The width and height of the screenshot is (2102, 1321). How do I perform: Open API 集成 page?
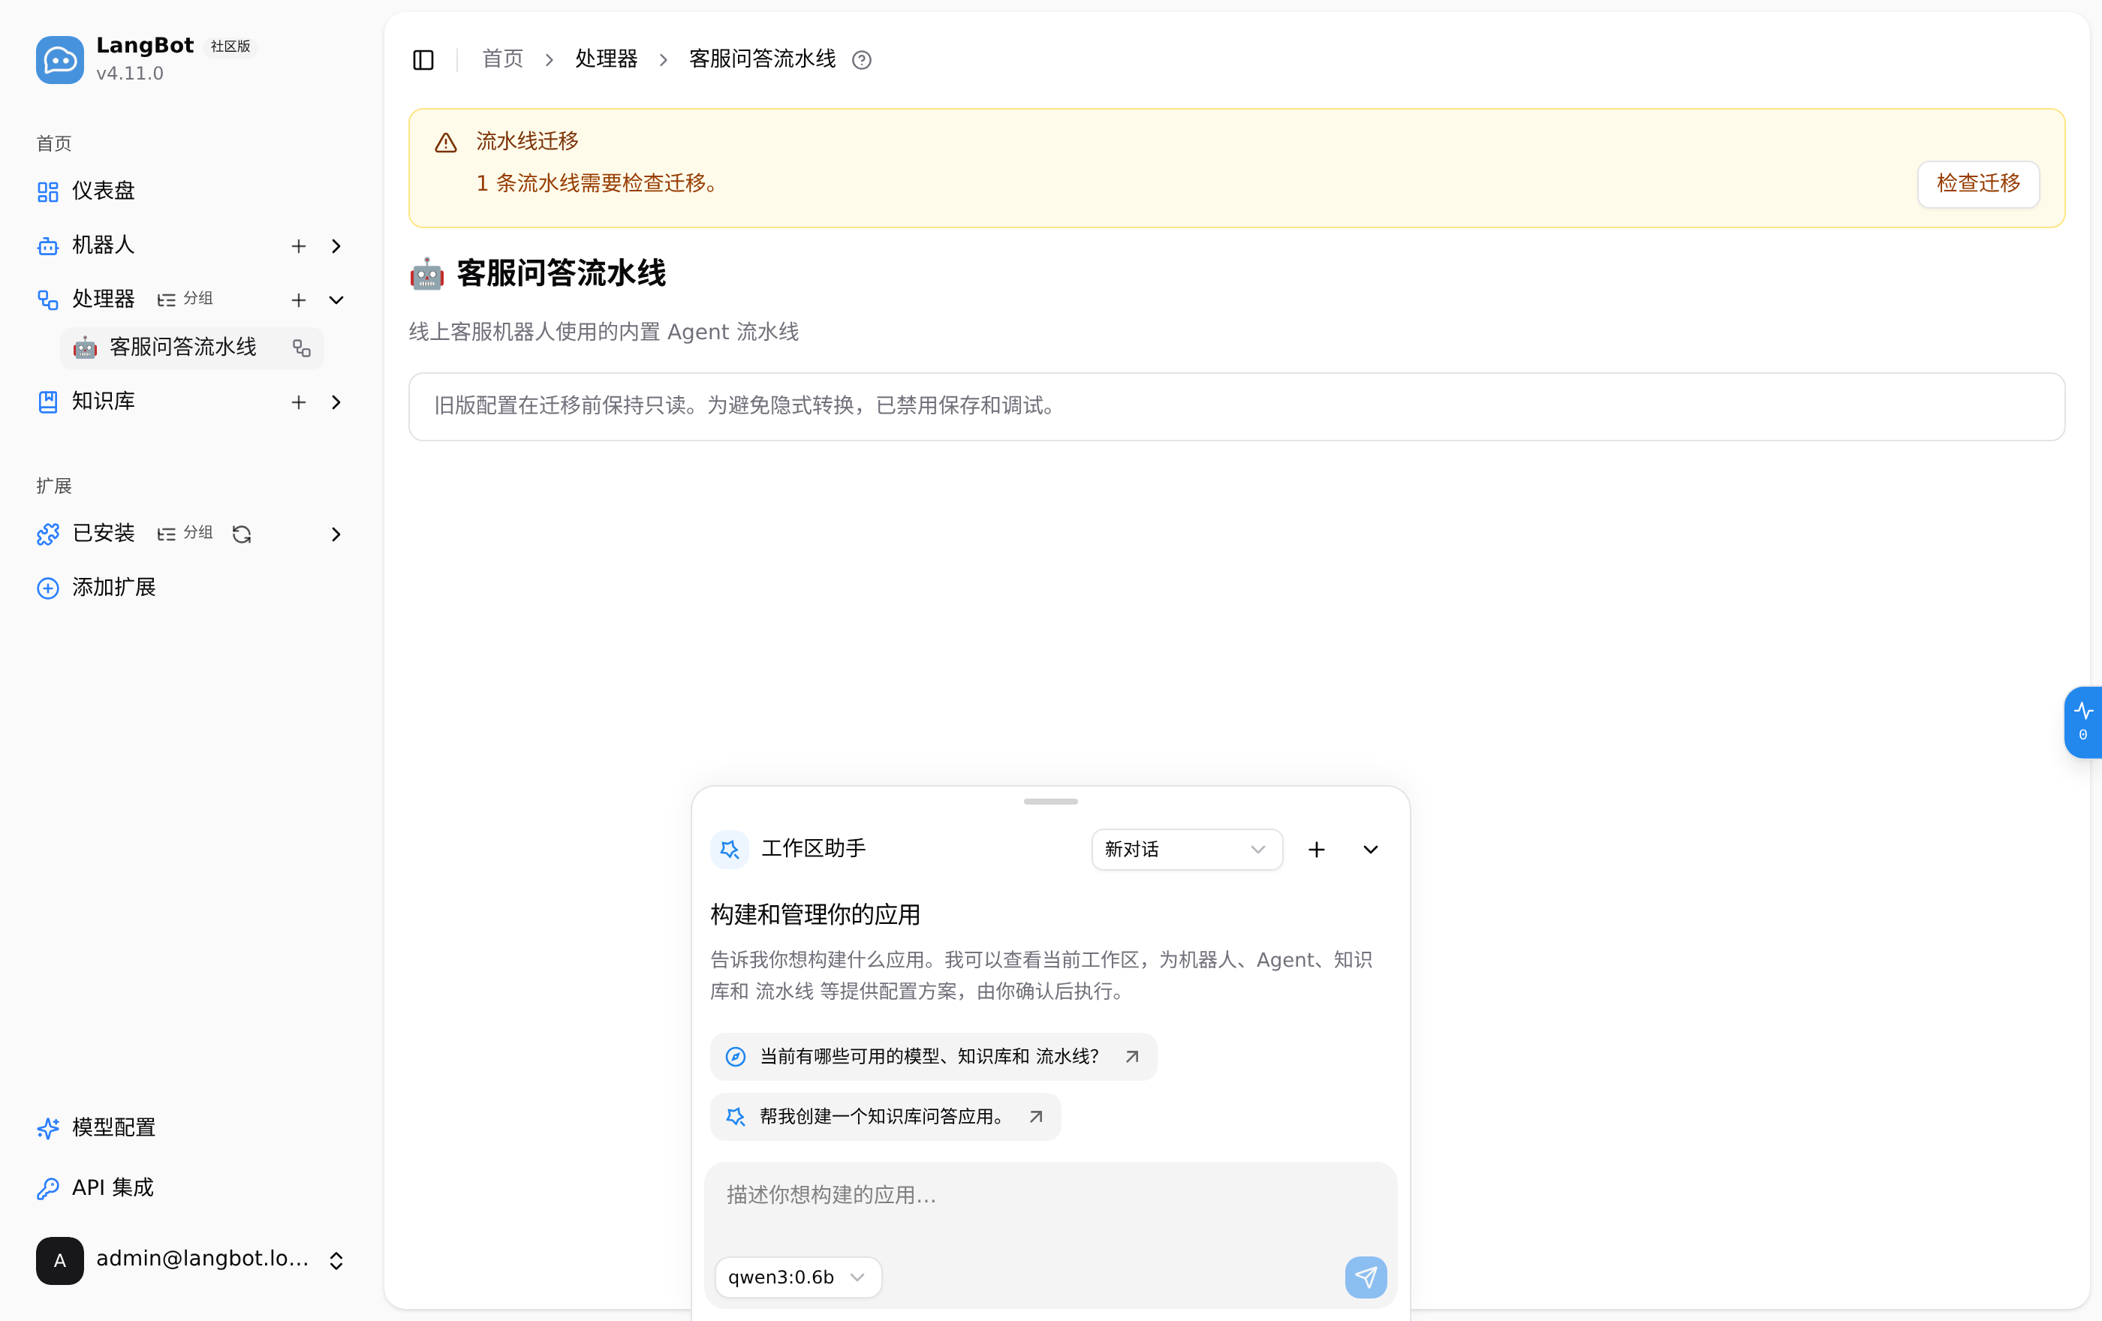pos(96,1188)
